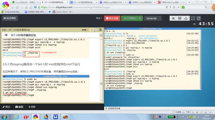
Task: Open the 百度图片搜索 bookmark
Action: [35, 12]
